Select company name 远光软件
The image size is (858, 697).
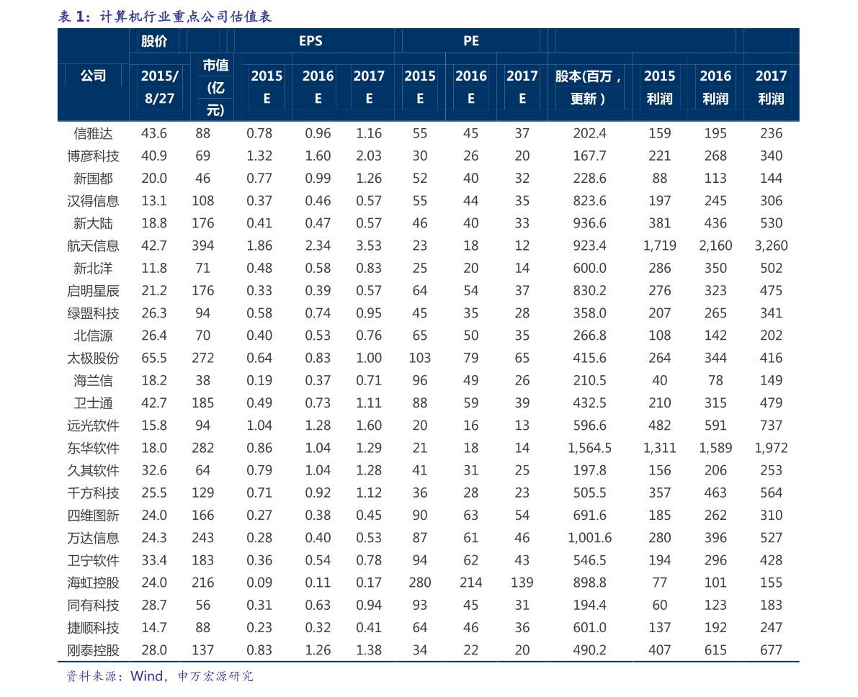tap(93, 426)
